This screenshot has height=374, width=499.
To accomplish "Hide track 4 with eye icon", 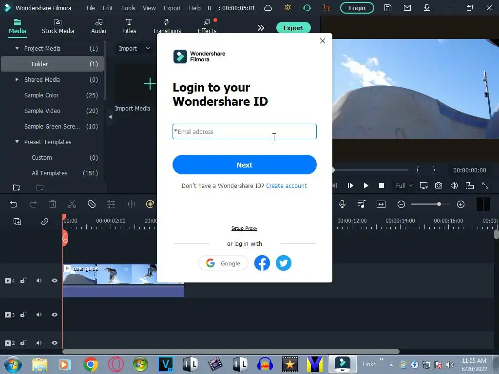I will click(x=55, y=280).
